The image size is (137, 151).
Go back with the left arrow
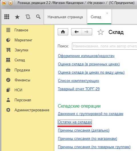(76, 32)
